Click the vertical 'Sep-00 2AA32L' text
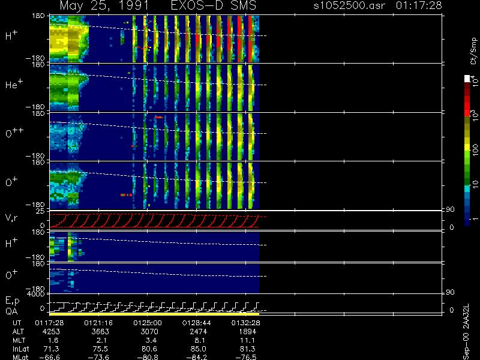 tap(466, 332)
